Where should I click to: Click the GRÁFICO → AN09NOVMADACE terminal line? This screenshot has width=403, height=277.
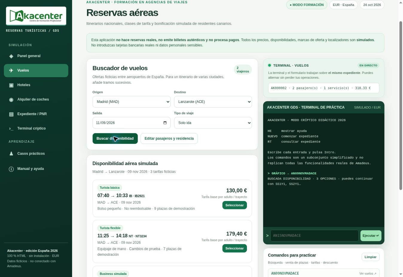tap(292, 173)
